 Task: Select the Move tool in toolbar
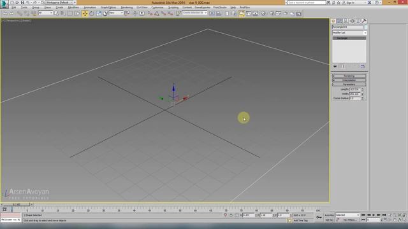coord(85,13)
